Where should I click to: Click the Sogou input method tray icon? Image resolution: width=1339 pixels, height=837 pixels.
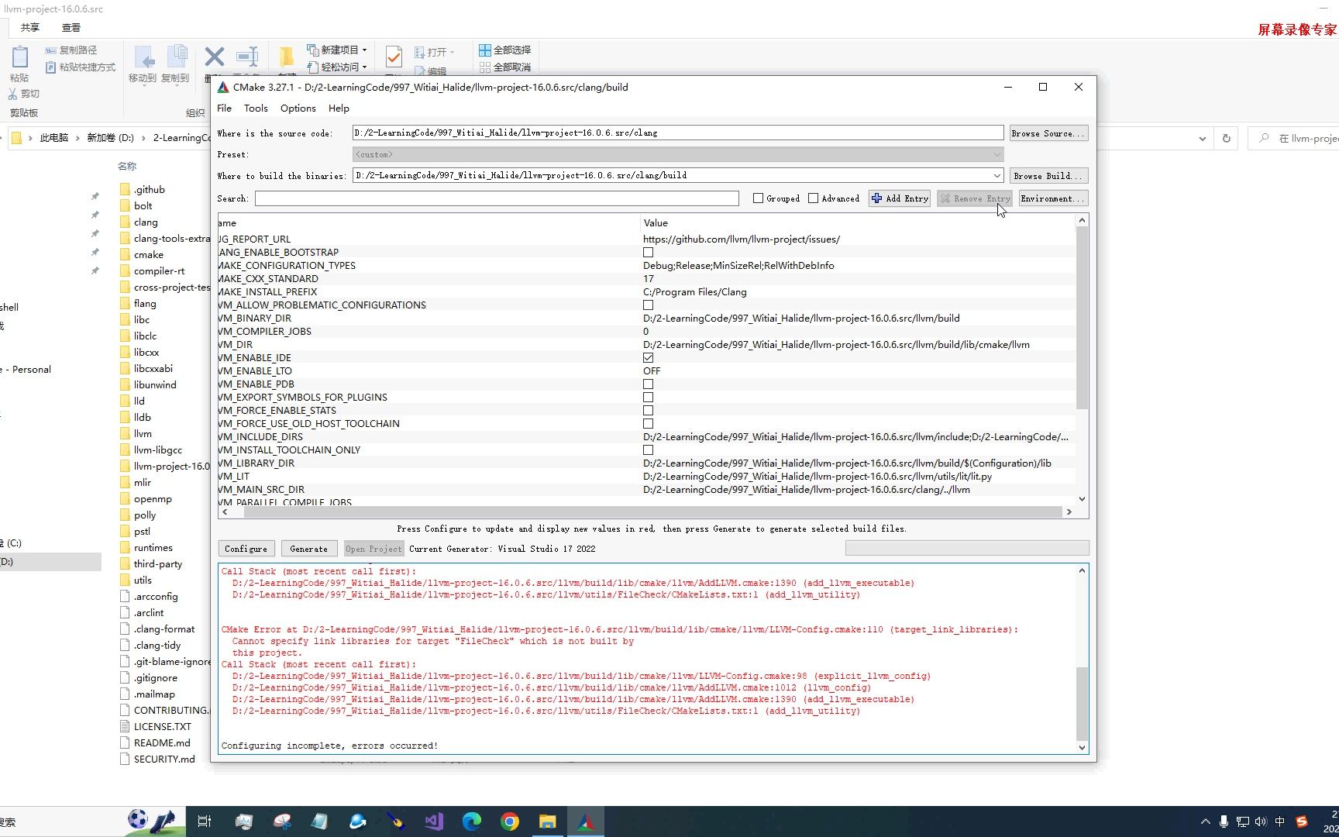pyautogui.click(x=1302, y=821)
